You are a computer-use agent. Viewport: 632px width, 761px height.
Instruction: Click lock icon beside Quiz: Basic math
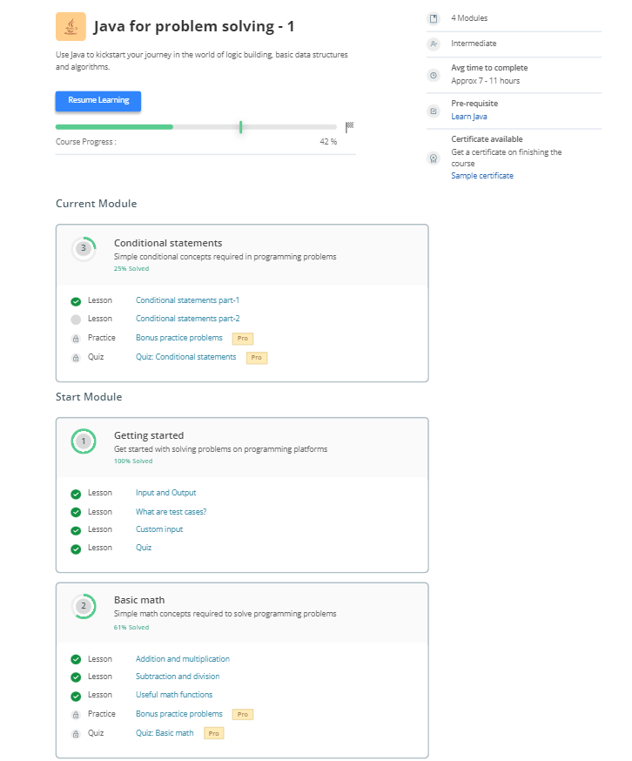point(76,734)
